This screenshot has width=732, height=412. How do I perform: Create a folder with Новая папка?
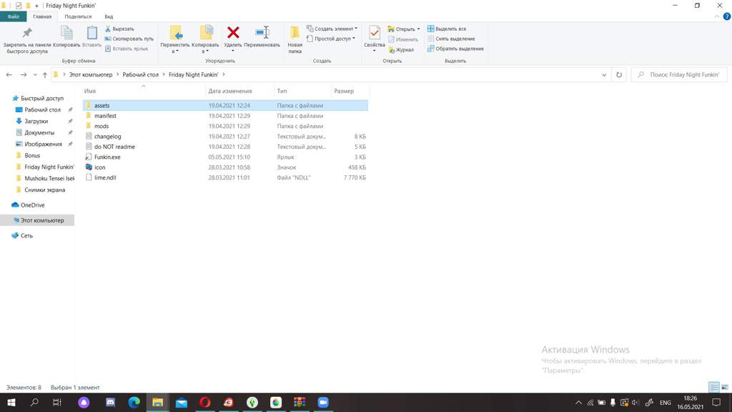pyautogui.click(x=295, y=39)
